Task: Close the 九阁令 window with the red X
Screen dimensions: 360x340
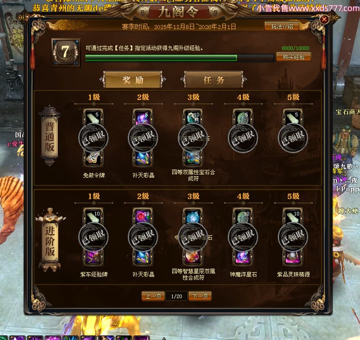Action: 324,19
